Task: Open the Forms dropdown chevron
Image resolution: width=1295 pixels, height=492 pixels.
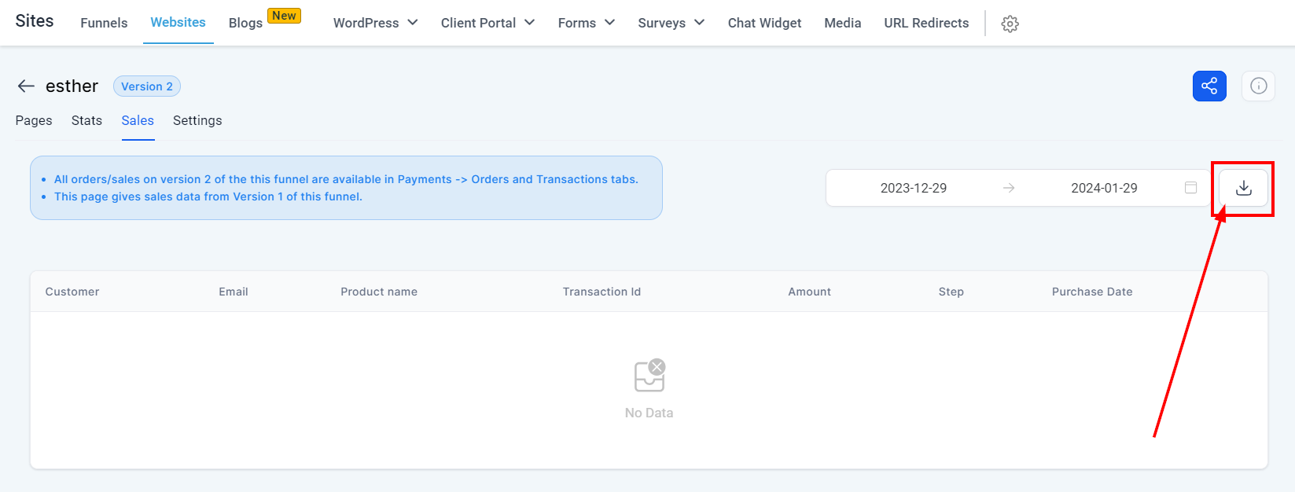Action: point(609,23)
